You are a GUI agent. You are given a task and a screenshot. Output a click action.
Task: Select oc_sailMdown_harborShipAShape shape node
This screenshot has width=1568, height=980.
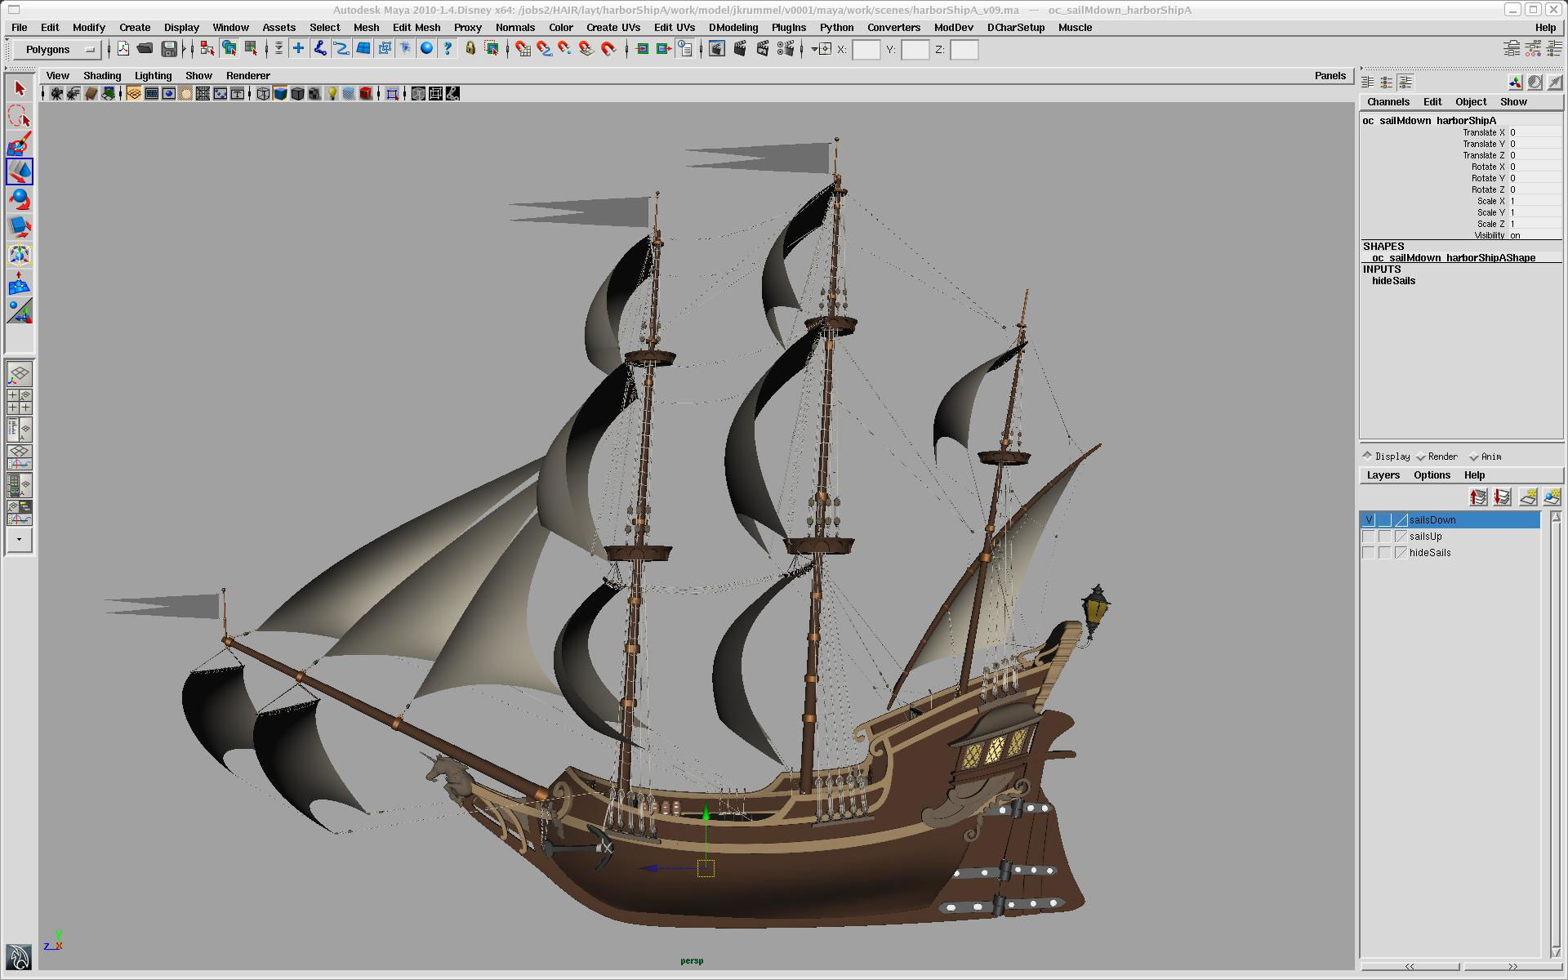point(1454,258)
